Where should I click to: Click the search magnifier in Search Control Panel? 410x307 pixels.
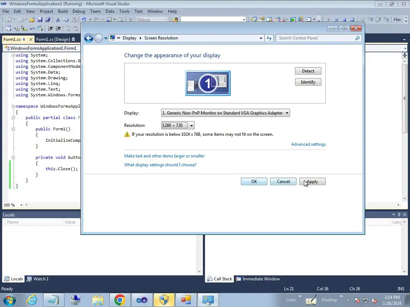tap(357, 38)
